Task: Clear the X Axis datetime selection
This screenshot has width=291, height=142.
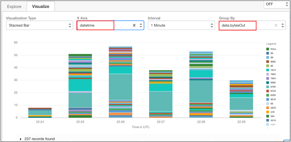Action: 134,25
